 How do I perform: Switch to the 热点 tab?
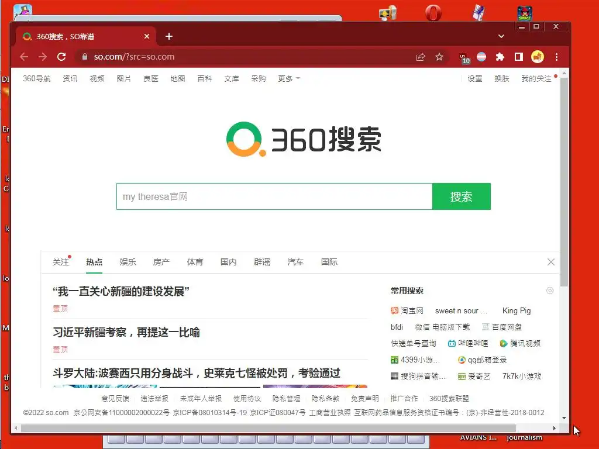[94, 263]
